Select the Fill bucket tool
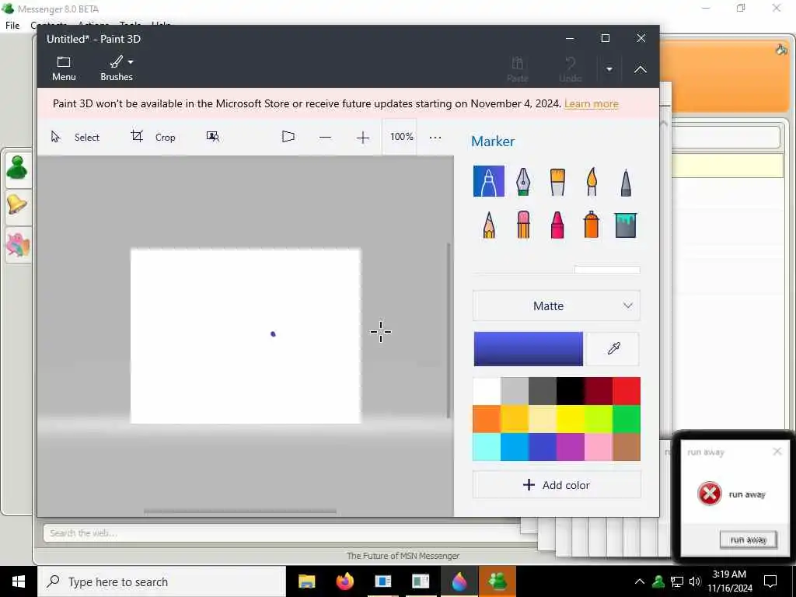The height and width of the screenshot is (597, 796). click(626, 225)
